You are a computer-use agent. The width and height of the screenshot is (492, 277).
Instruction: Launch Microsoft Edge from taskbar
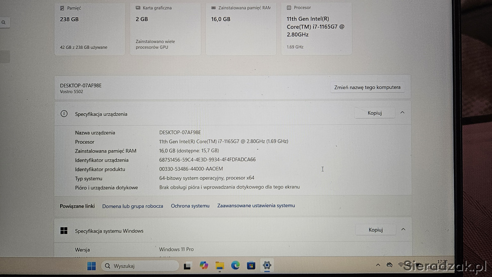coord(235,266)
